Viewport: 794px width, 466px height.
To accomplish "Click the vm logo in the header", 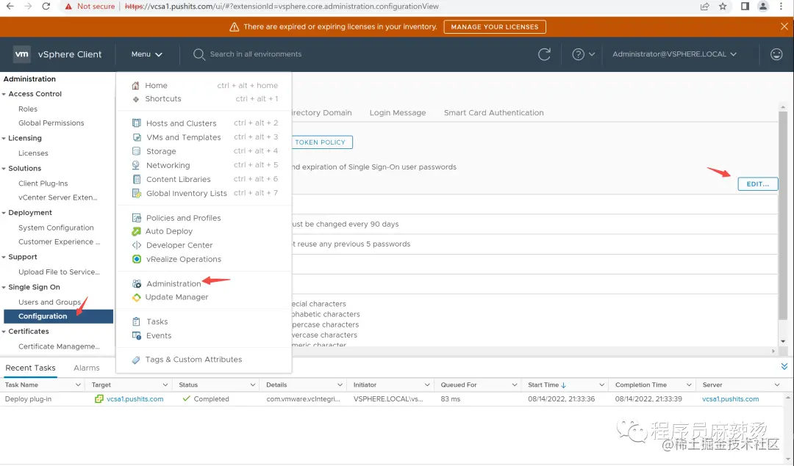I will click(22, 54).
